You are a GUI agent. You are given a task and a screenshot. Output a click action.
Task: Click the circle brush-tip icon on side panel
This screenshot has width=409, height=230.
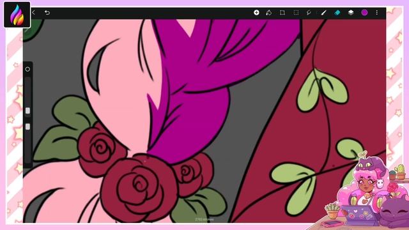click(x=27, y=69)
